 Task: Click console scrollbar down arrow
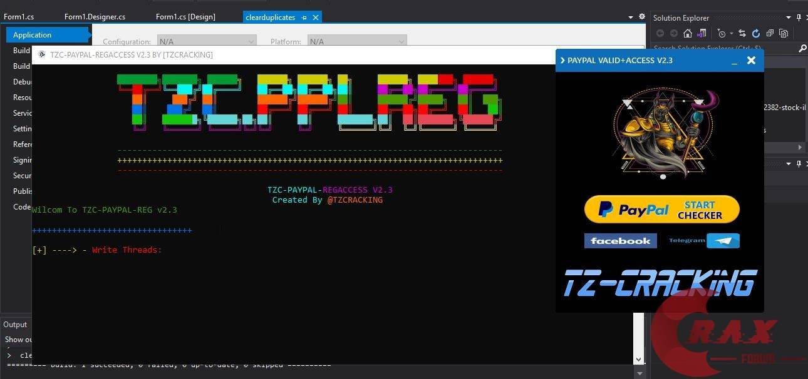coord(638,359)
